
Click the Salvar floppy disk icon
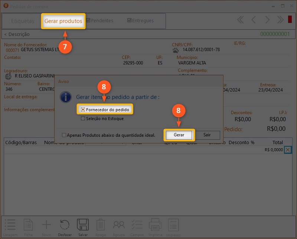tap(83, 225)
